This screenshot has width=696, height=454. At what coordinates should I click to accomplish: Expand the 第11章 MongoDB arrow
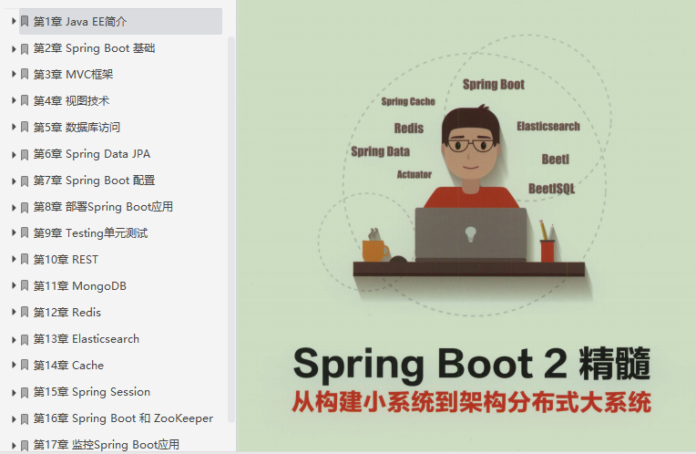(x=14, y=285)
